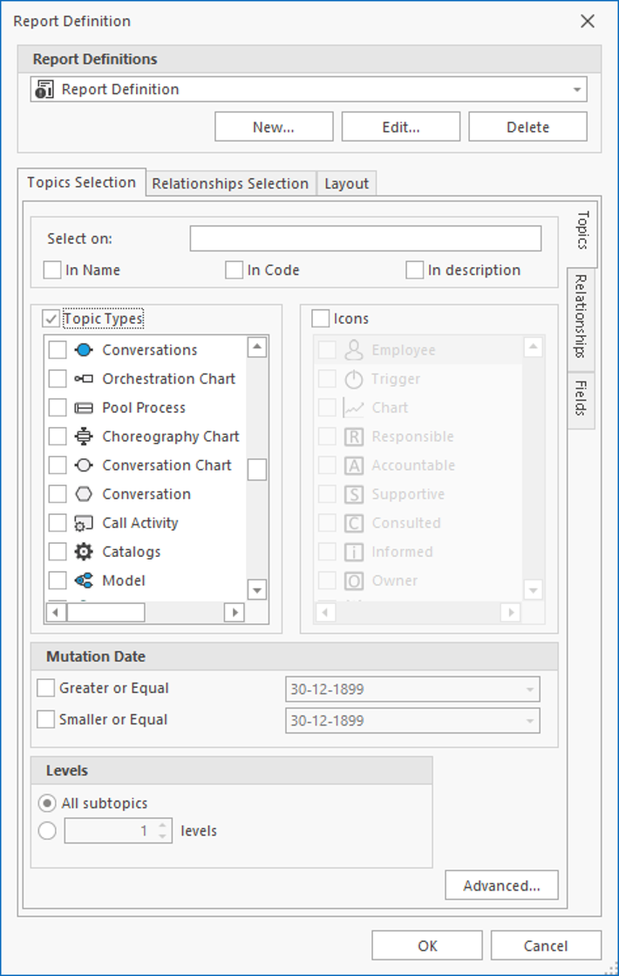Click the Pool Process icon
This screenshot has height=976, width=619.
coord(84,408)
